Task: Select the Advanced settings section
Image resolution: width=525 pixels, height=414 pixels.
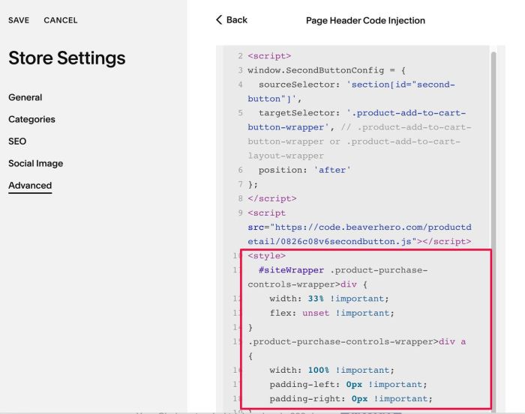Action: 30,186
